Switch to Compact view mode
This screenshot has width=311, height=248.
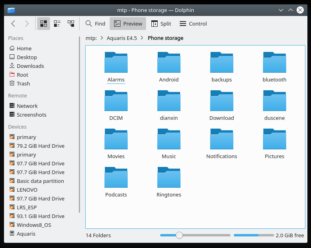tap(57, 24)
